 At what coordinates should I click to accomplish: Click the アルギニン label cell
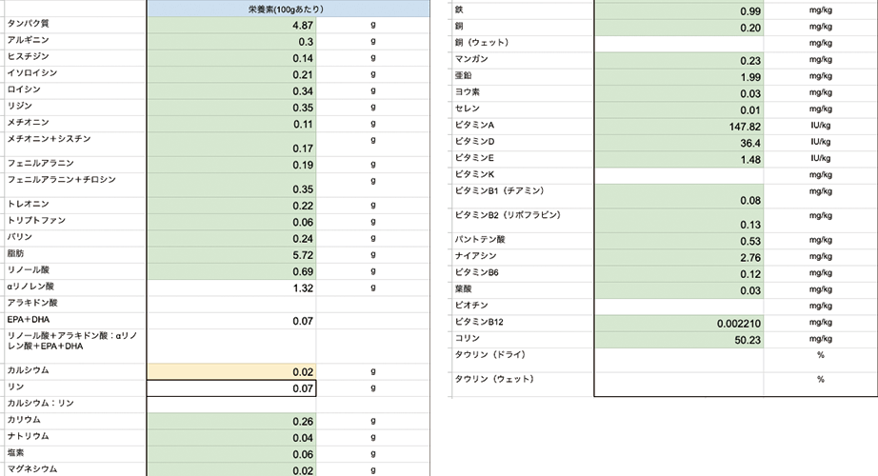click(x=73, y=42)
